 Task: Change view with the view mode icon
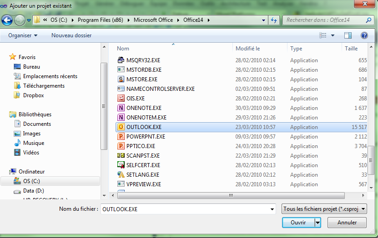point(323,35)
